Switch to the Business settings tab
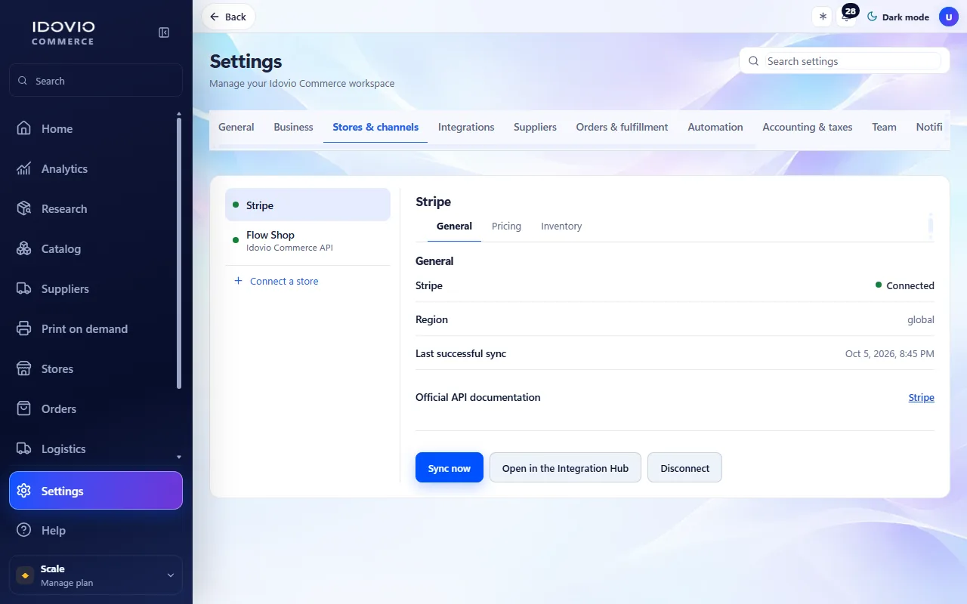 point(293,127)
